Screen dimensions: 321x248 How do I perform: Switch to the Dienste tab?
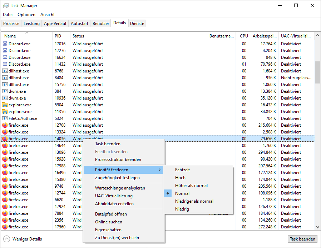[x=137, y=24]
